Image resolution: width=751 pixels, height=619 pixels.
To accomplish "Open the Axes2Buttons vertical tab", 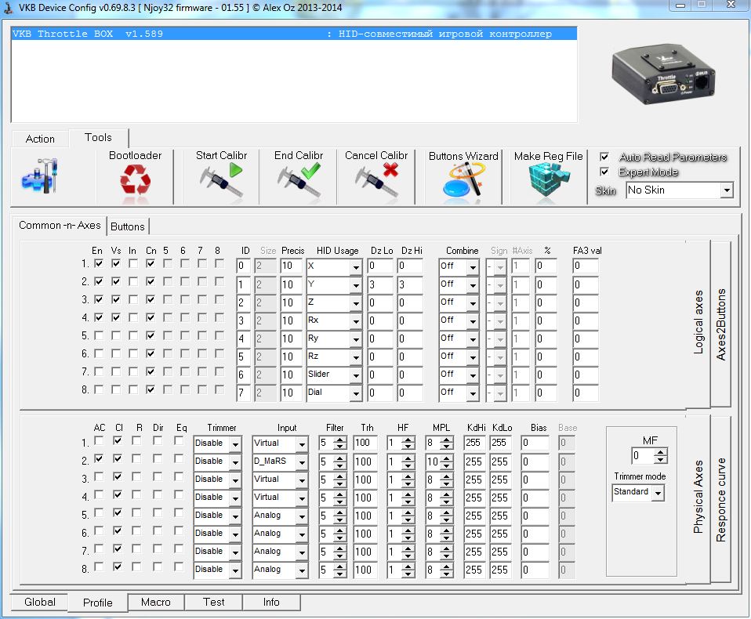I will coord(721,324).
